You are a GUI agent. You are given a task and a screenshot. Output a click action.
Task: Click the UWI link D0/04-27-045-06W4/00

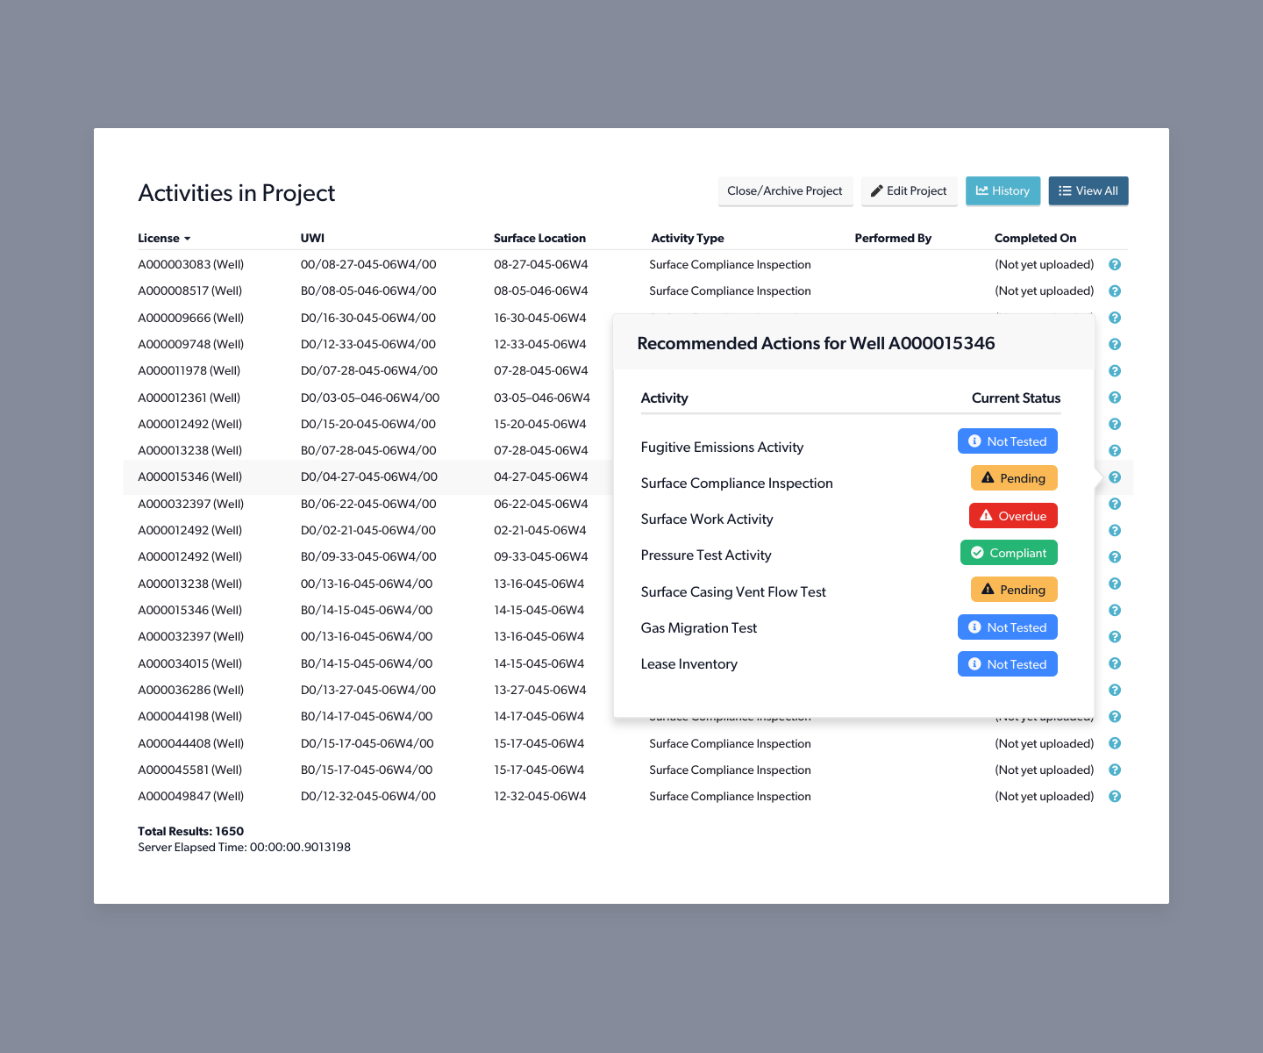click(x=368, y=476)
